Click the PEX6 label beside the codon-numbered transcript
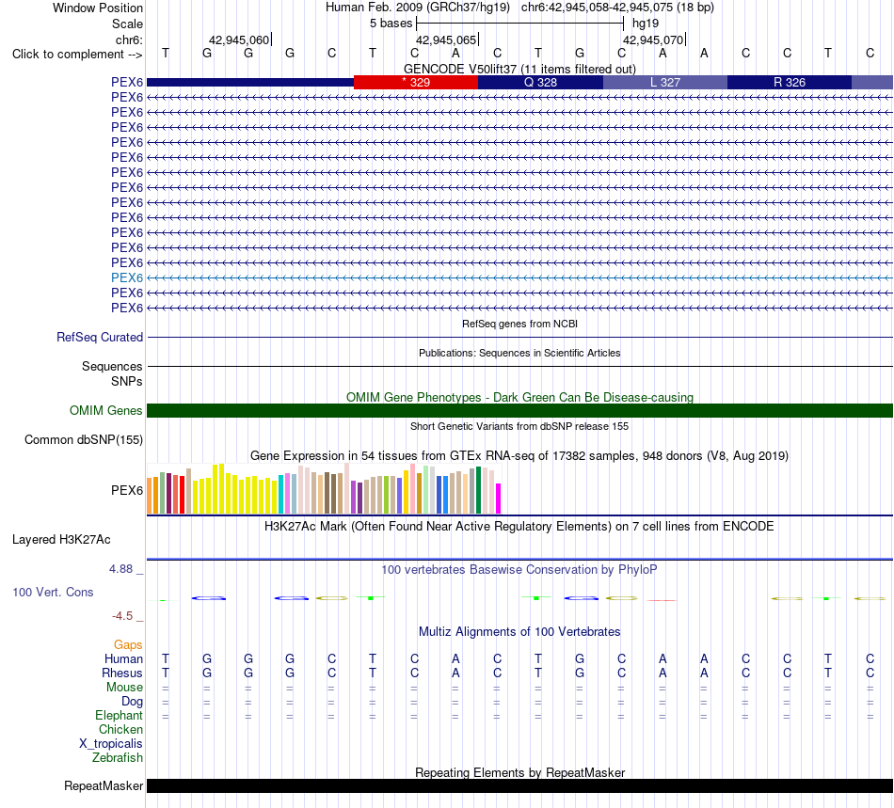The image size is (894, 808). point(127,82)
